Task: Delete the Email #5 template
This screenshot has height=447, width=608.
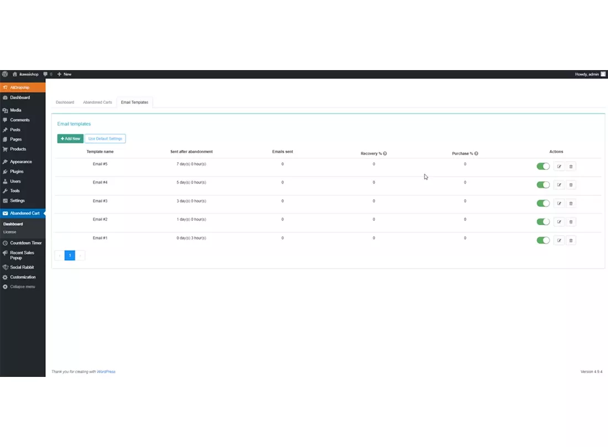Action: [571, 167]
